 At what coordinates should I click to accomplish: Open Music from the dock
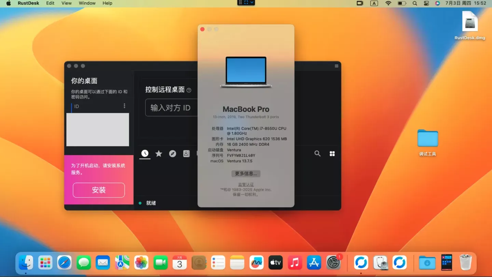295,262
